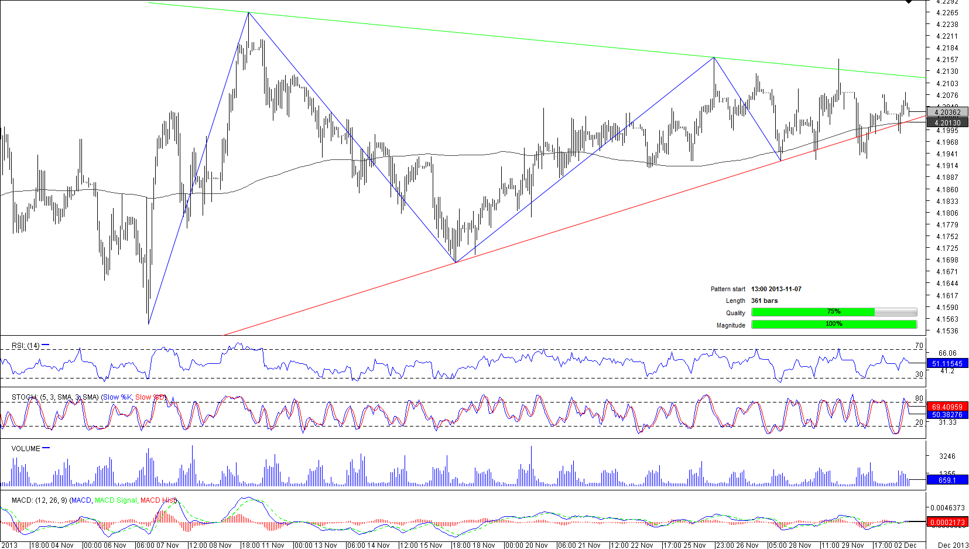This screenshot has height=549, width=969.
Task: Click the red MACD value tag 0.002173
Action: coord(947,522)
